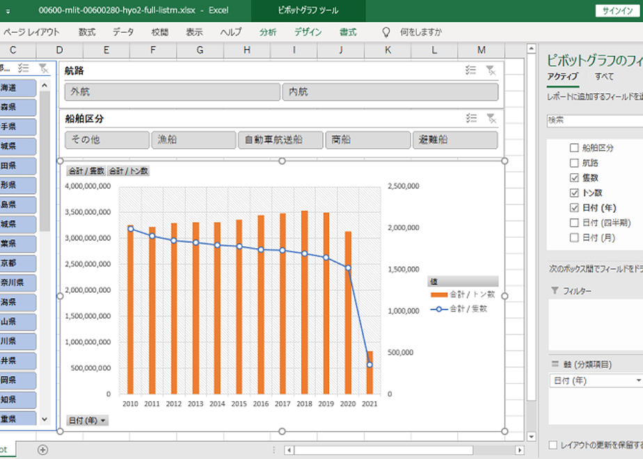Screen dimensions: 643x459
Task: Select その他 in the 船舶区分 slicer
Action: (107, 140)
